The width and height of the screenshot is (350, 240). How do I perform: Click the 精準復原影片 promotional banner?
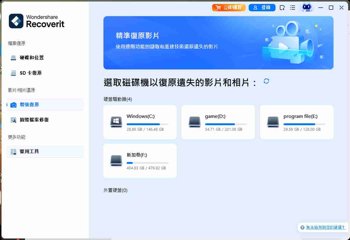[218, 43]
